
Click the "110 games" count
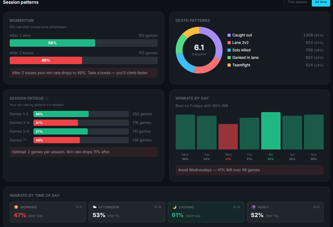tap(142, 131)
